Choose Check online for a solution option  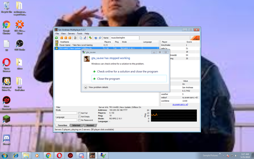coord(129,71)
